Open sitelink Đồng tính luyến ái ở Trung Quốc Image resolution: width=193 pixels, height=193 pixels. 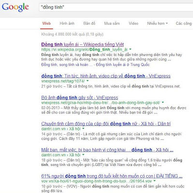[x=123, y=65]
